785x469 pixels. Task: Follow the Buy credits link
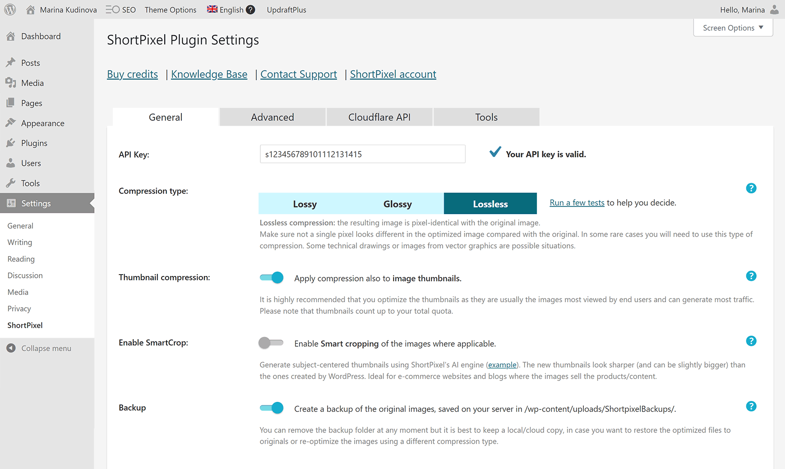(x=132, y=74)
